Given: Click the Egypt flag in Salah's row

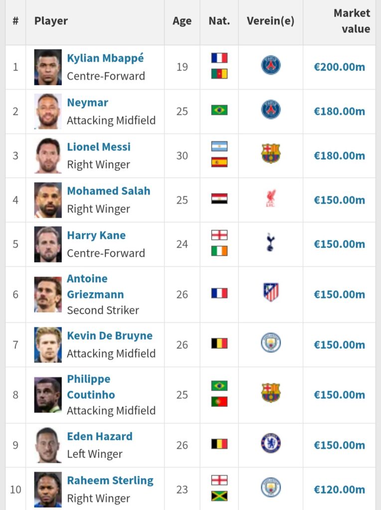Looking at the screenshot, I should [x=219, y=199].
